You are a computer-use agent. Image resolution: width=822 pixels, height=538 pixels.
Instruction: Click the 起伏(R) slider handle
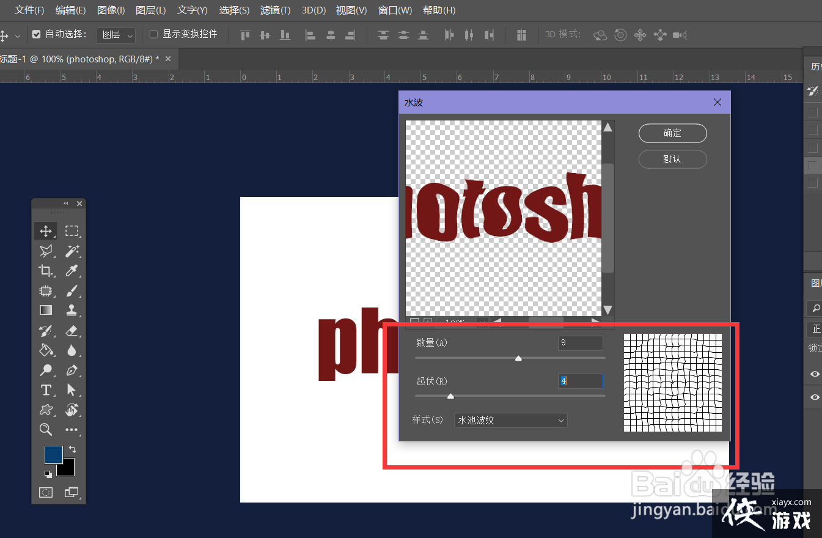[x=450, y=397]
